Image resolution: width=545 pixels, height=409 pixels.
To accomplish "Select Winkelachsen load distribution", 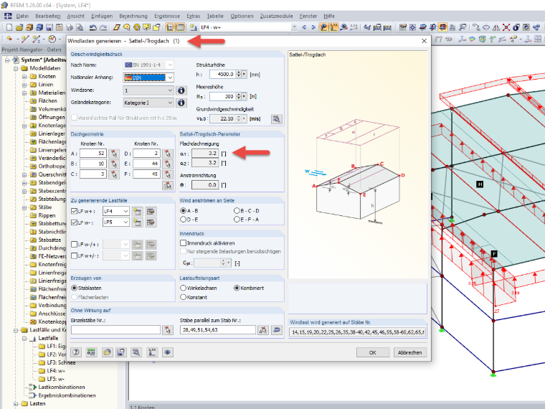I will tap(183, 288).
